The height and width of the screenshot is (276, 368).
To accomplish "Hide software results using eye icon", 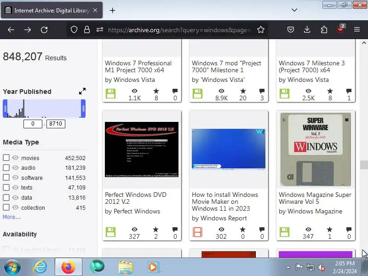I will coord(15,178).
